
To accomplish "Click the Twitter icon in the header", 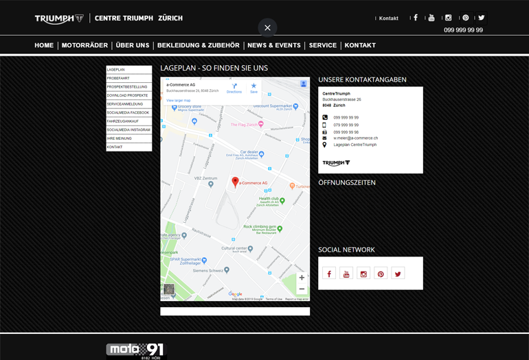I will (x=482, y=18).
